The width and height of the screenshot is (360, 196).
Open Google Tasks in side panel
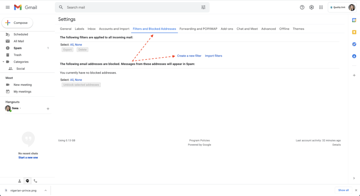tap(354, 44)
